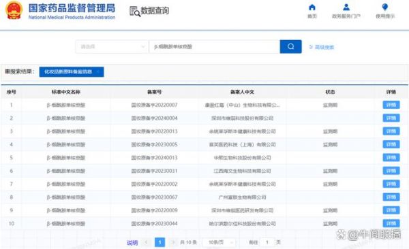Image resolution: width=409 pixels, height=249 pixels.
Task: Open 详情 for row 20220013
Action: 391,131
